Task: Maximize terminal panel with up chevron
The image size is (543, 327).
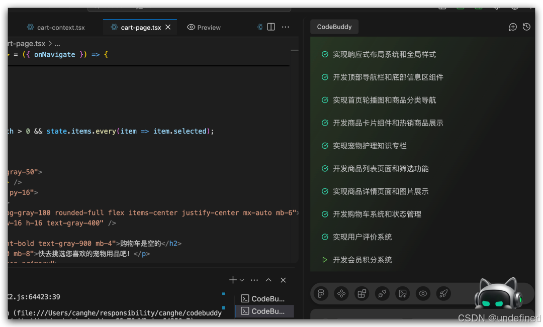Action: coord(268,280)
